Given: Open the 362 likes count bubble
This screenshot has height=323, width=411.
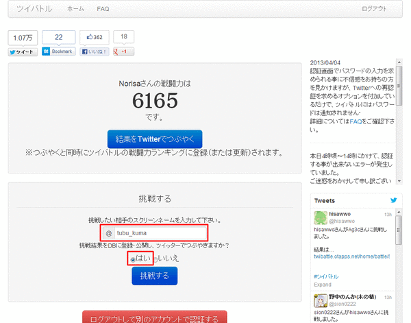Looking at the screenshot, I should click(95, 37).
